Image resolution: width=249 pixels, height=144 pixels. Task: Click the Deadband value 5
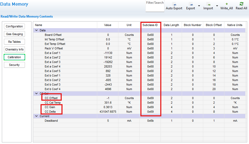click(x=108, y=121)
